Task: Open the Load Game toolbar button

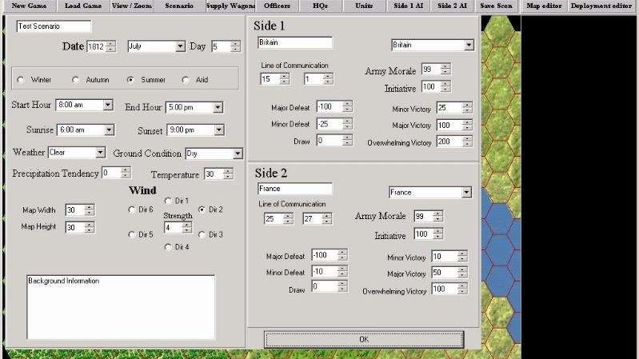Action: [x=82, y=6]
